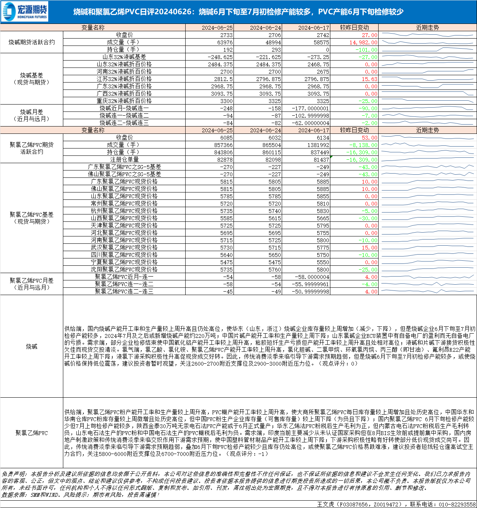
Task: Select the 天津聚氯乙烯PVC现货价格 row label
Action: click(x=124, y=226)
